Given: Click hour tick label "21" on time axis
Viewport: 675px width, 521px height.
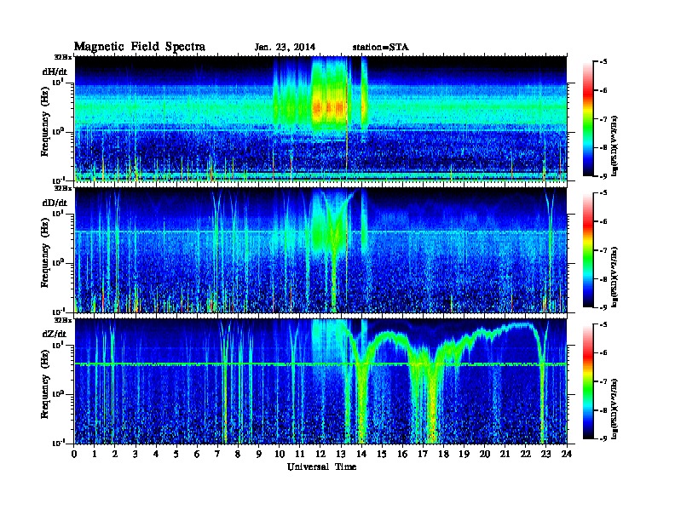Looking at the screenshot, I should tap(505, 454).
